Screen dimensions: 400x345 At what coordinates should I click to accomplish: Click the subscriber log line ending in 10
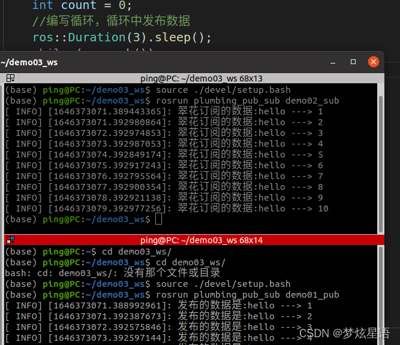167,208
